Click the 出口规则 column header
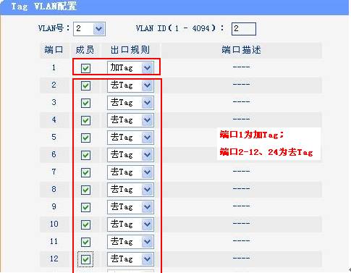 click(x=130, y=50)
